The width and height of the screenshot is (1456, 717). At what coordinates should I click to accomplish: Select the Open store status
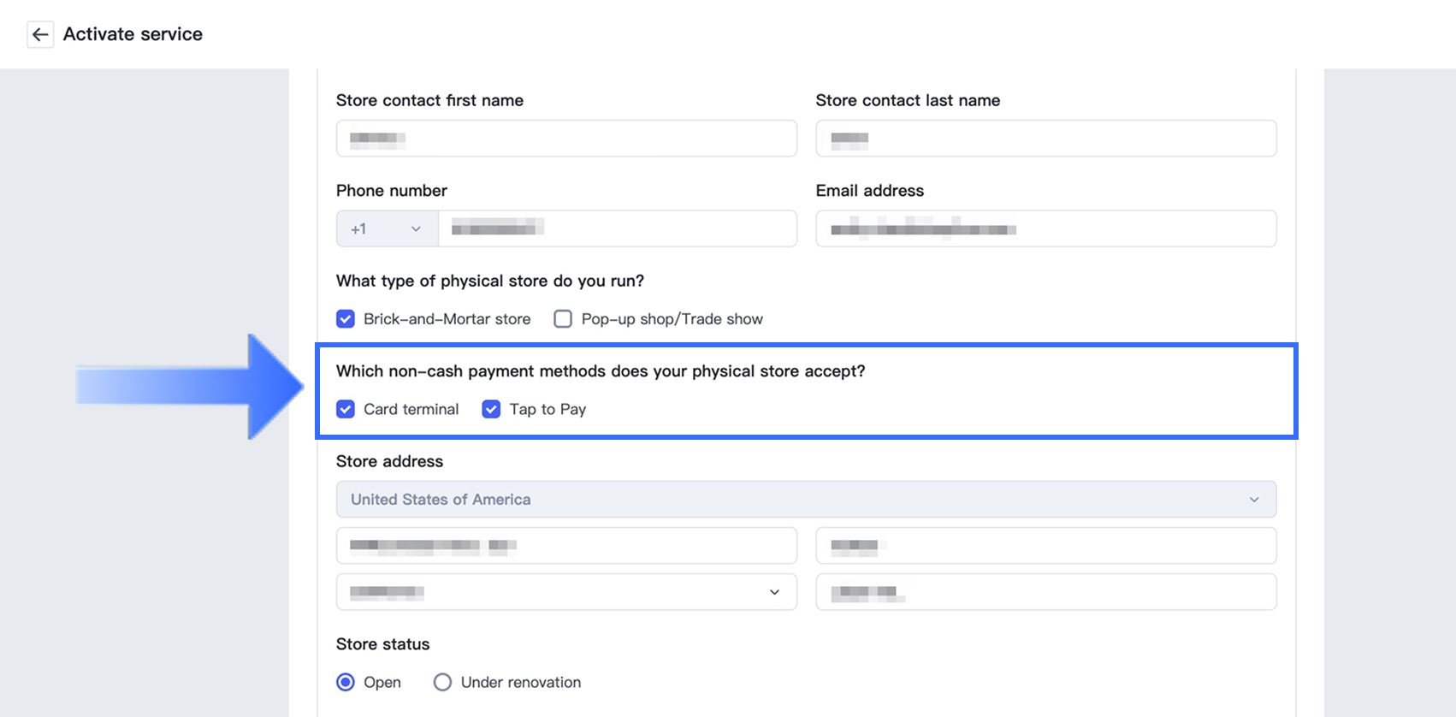click(346, 682)
